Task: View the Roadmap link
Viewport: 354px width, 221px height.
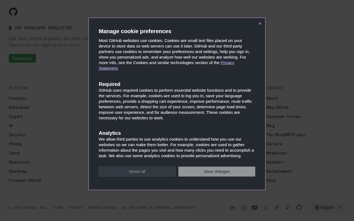Action: [18, 171]
